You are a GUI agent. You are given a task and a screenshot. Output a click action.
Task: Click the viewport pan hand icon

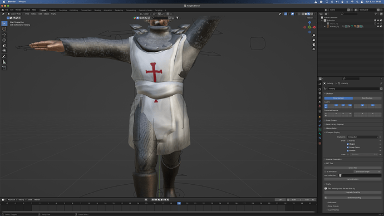coord(314,40)
